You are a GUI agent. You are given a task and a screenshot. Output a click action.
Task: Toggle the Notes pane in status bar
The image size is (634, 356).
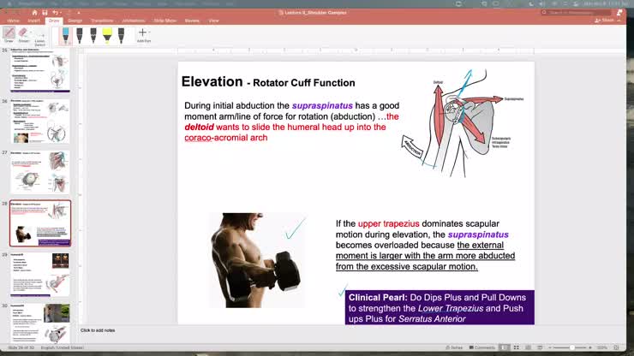coord(456,347)
